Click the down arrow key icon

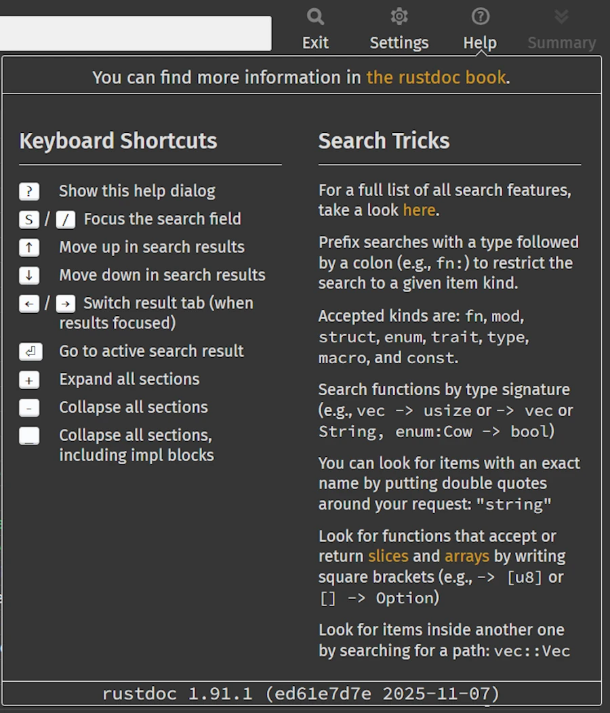pyautogui.click(x=29, y=275)
